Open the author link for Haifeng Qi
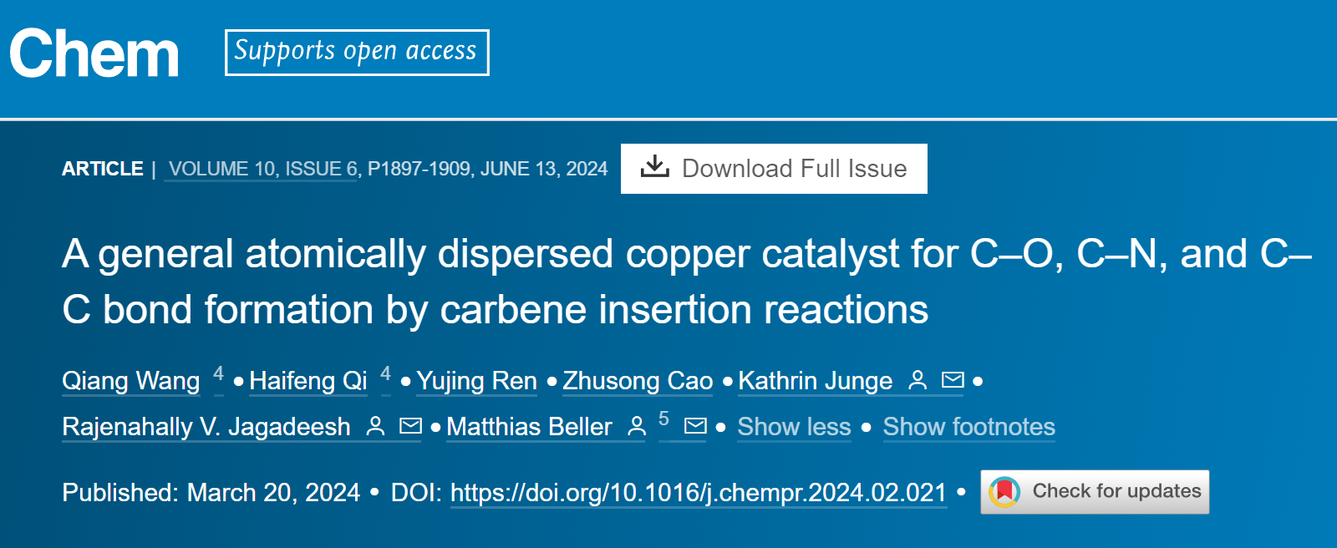This screenshot has width=1337, height=548. pos(308,381)
